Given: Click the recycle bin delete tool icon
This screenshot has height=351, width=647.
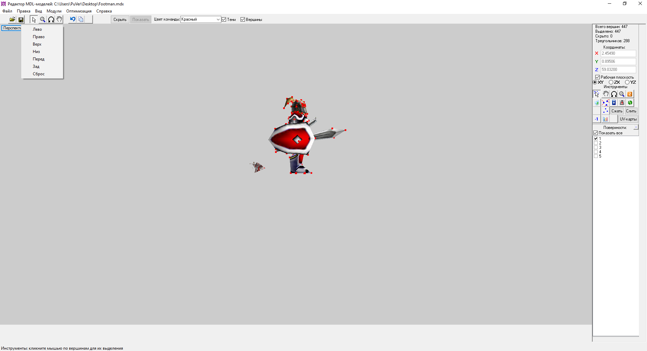Looking at the screenshot, I should 597,103.
